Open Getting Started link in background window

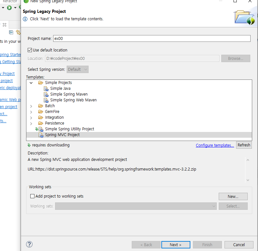10,62
